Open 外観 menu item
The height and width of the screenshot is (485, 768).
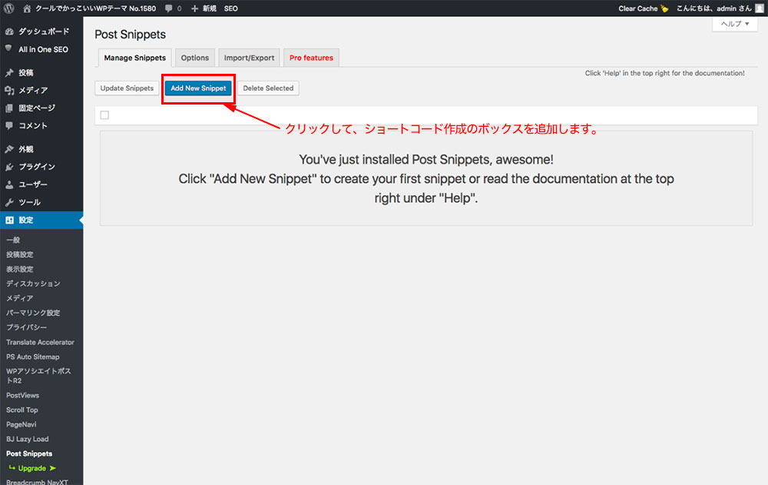pyautogui.click(x=26, y=149)
